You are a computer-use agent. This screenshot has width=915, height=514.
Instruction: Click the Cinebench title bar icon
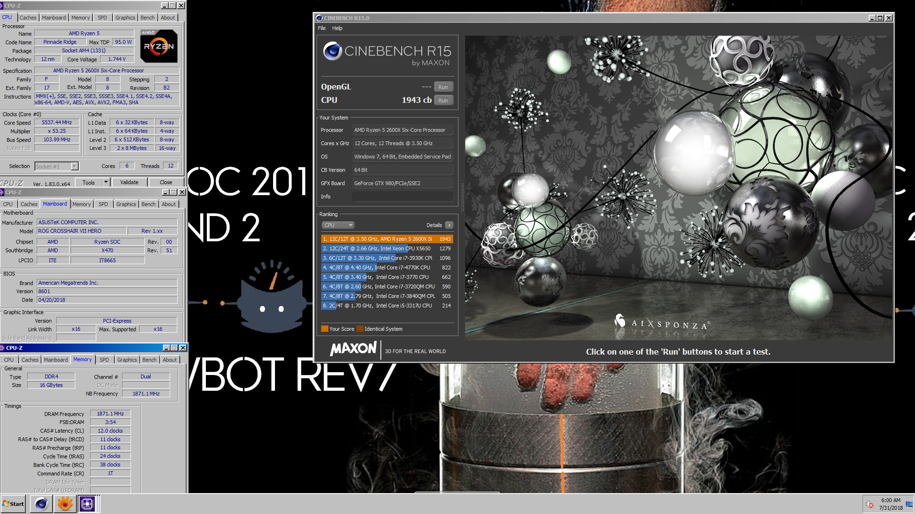(319, 18)
